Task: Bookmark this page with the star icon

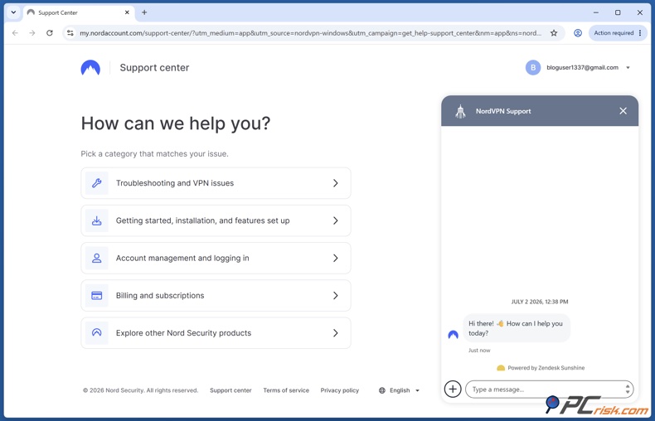Action: pos(554,33)
